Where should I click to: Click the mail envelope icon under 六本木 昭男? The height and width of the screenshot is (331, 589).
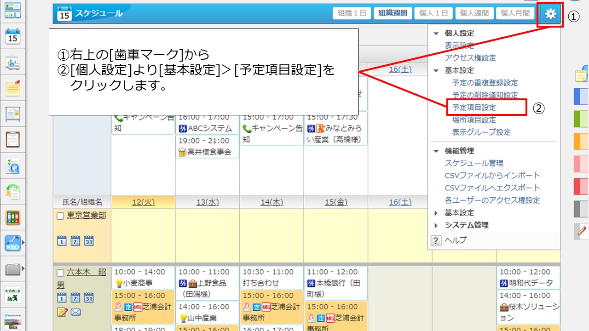click(76, 313)
